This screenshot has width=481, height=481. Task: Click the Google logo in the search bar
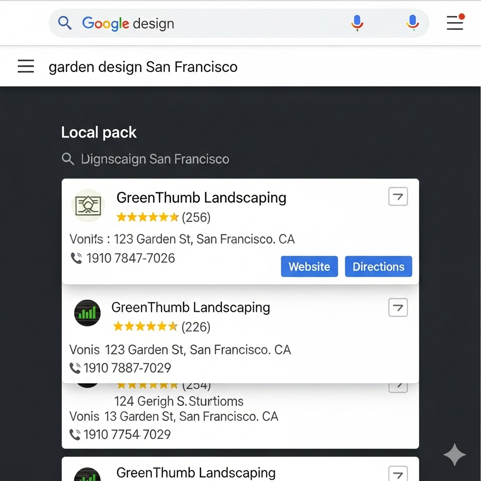(105, 23)
